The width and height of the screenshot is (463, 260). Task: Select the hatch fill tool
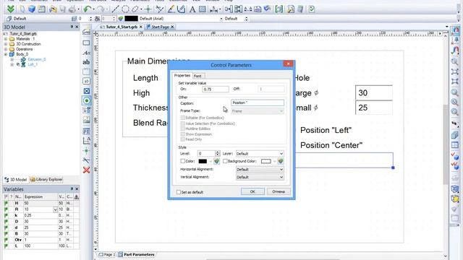203,9
